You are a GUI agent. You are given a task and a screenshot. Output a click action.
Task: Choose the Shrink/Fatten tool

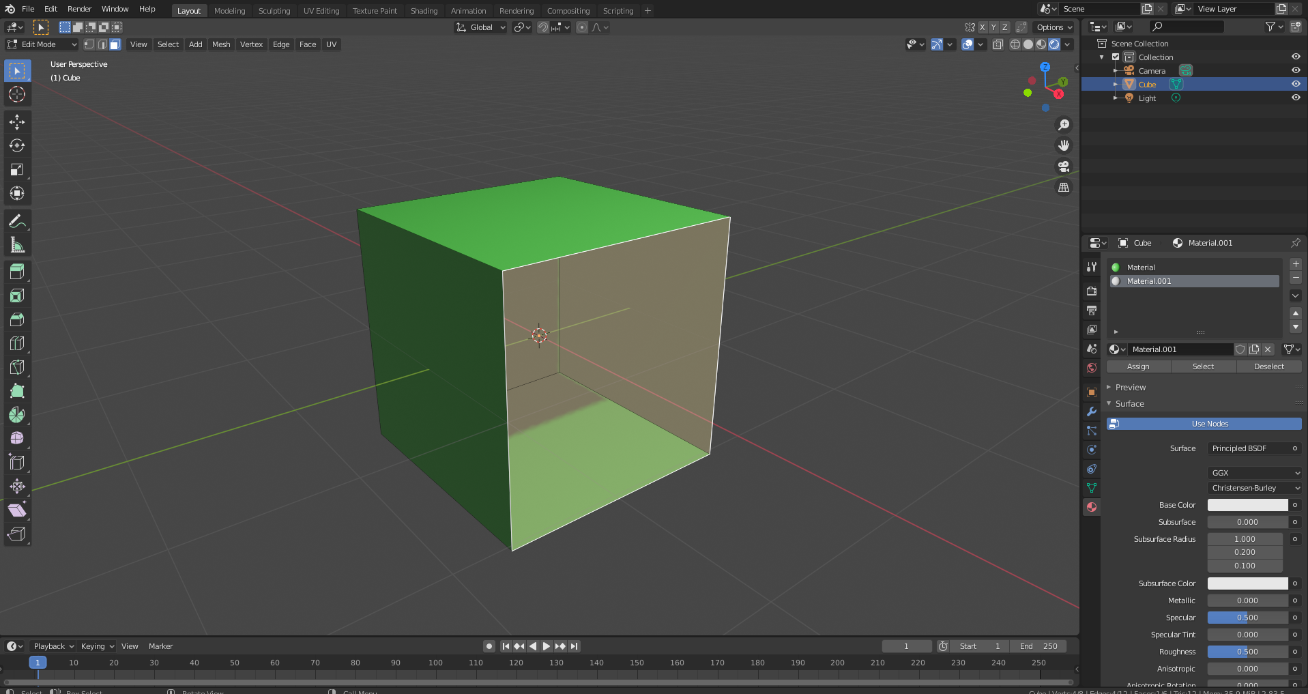[17, 487]
